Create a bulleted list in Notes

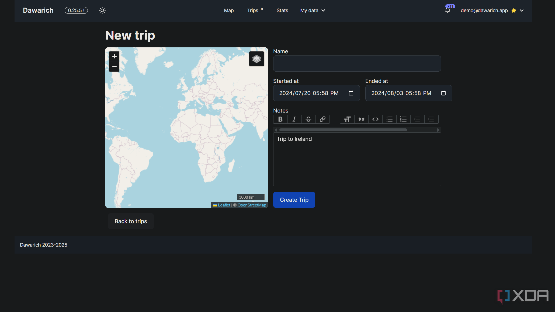tap(389, 119)
